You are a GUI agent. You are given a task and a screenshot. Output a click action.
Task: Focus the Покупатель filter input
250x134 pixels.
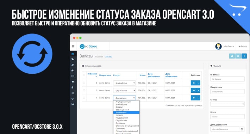point(227,92)
